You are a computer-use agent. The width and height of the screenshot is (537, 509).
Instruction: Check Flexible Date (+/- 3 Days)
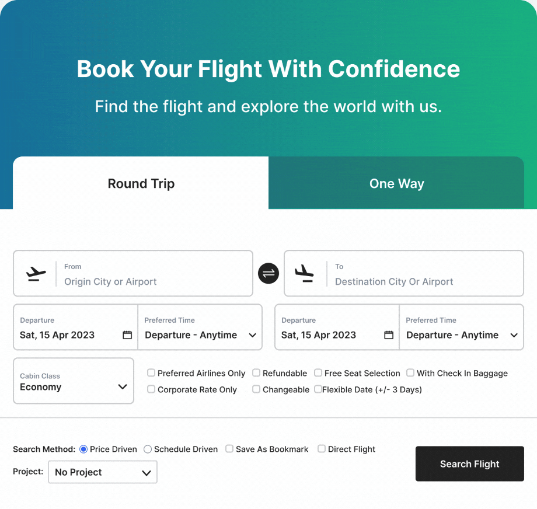pos(318,389)
